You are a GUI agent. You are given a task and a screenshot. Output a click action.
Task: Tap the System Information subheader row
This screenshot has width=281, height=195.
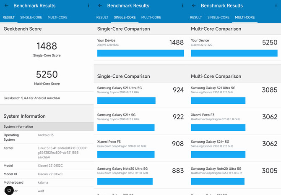[47, 126]
